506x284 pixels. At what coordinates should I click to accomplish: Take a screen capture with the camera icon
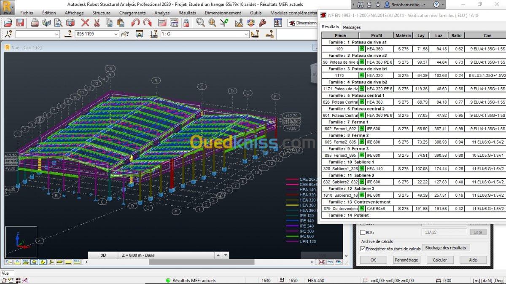tap(70, 23)
